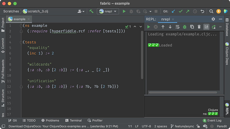Close the nrepl REPL tab
Image resolution: width=230 pixels, height=129 pixels.
(173, 19)
